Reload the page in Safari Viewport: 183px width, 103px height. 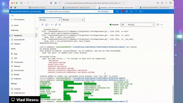coord(123,3)
